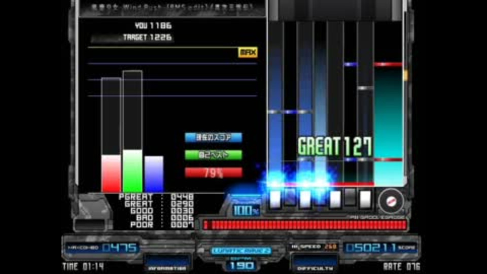Click the GREAT 0290 count row

click(159, 204)
